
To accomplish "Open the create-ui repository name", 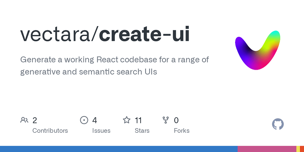I will [x=144, y=35].
